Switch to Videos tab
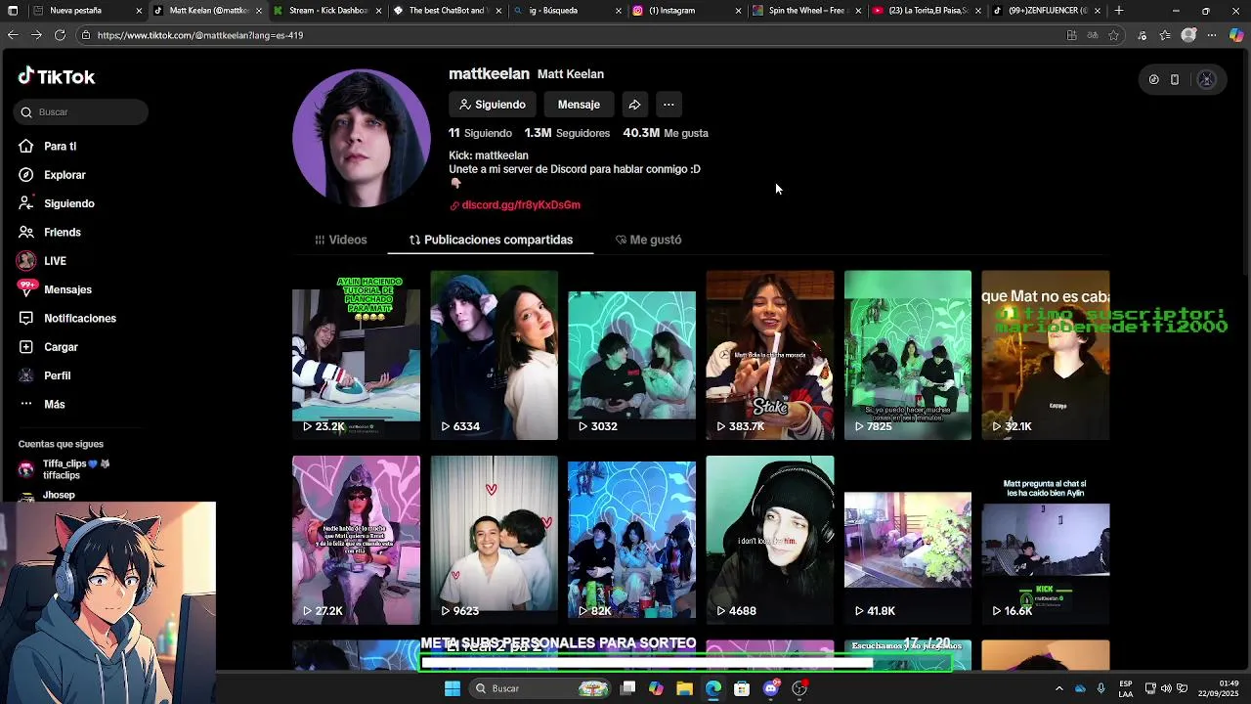Image resolution: width=1251 pixels, height=704 pixels. 341,240
